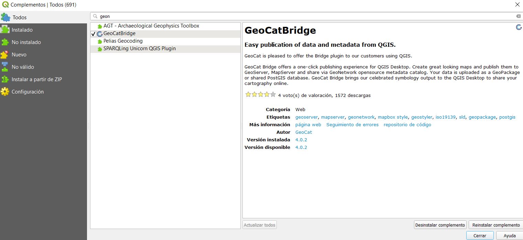
Task: Click the Nuevo yellow puzzle icon
Action: tap(5, 54)
